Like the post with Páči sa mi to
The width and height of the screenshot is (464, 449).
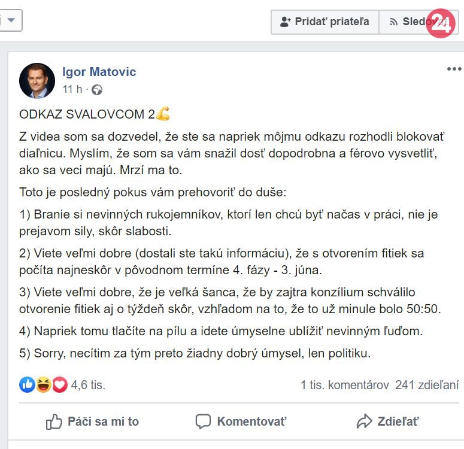(92, 421)
